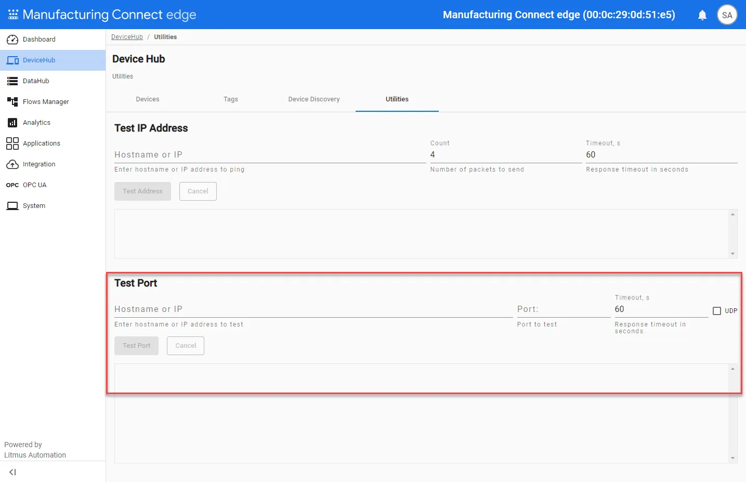
Task: Click the Test Port heading
Action: click(136, 283)
